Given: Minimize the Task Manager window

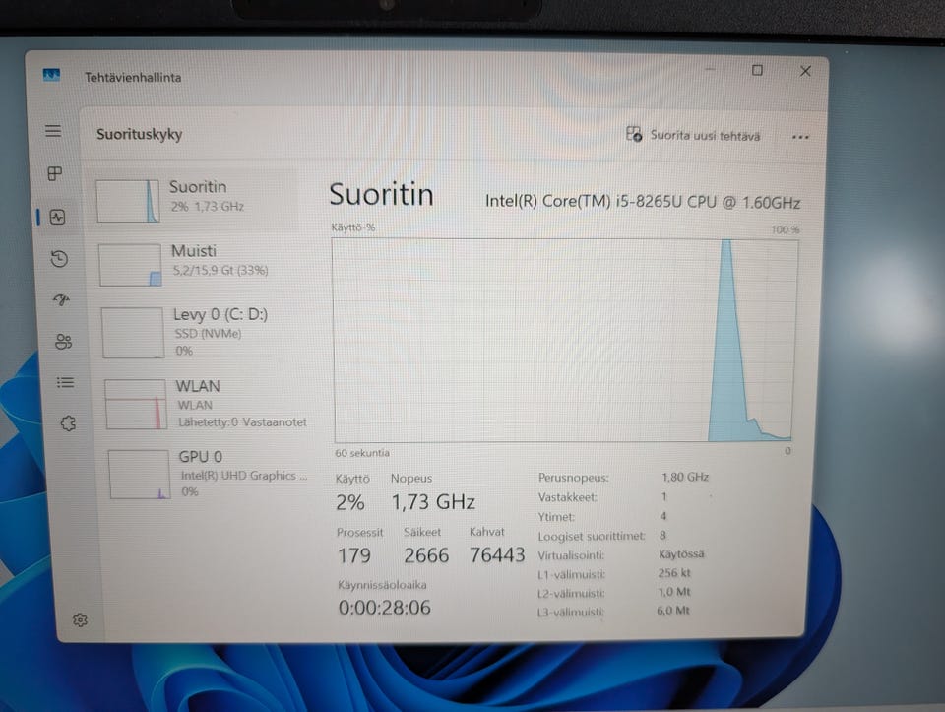Looking at the screenshot, I should [710, 70].
